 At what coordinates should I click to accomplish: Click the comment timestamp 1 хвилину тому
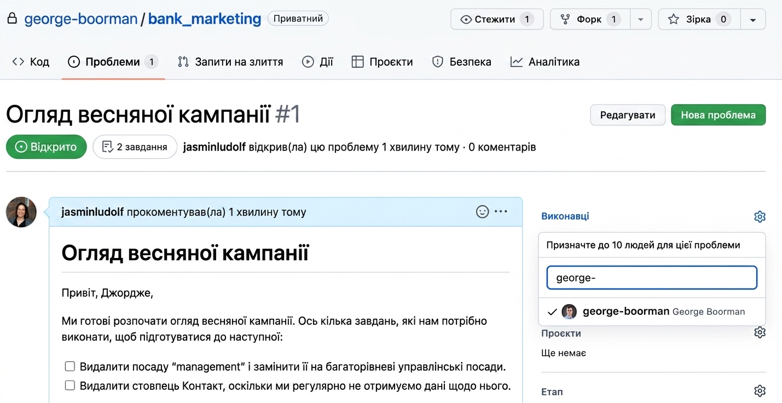tap(268, 212)
